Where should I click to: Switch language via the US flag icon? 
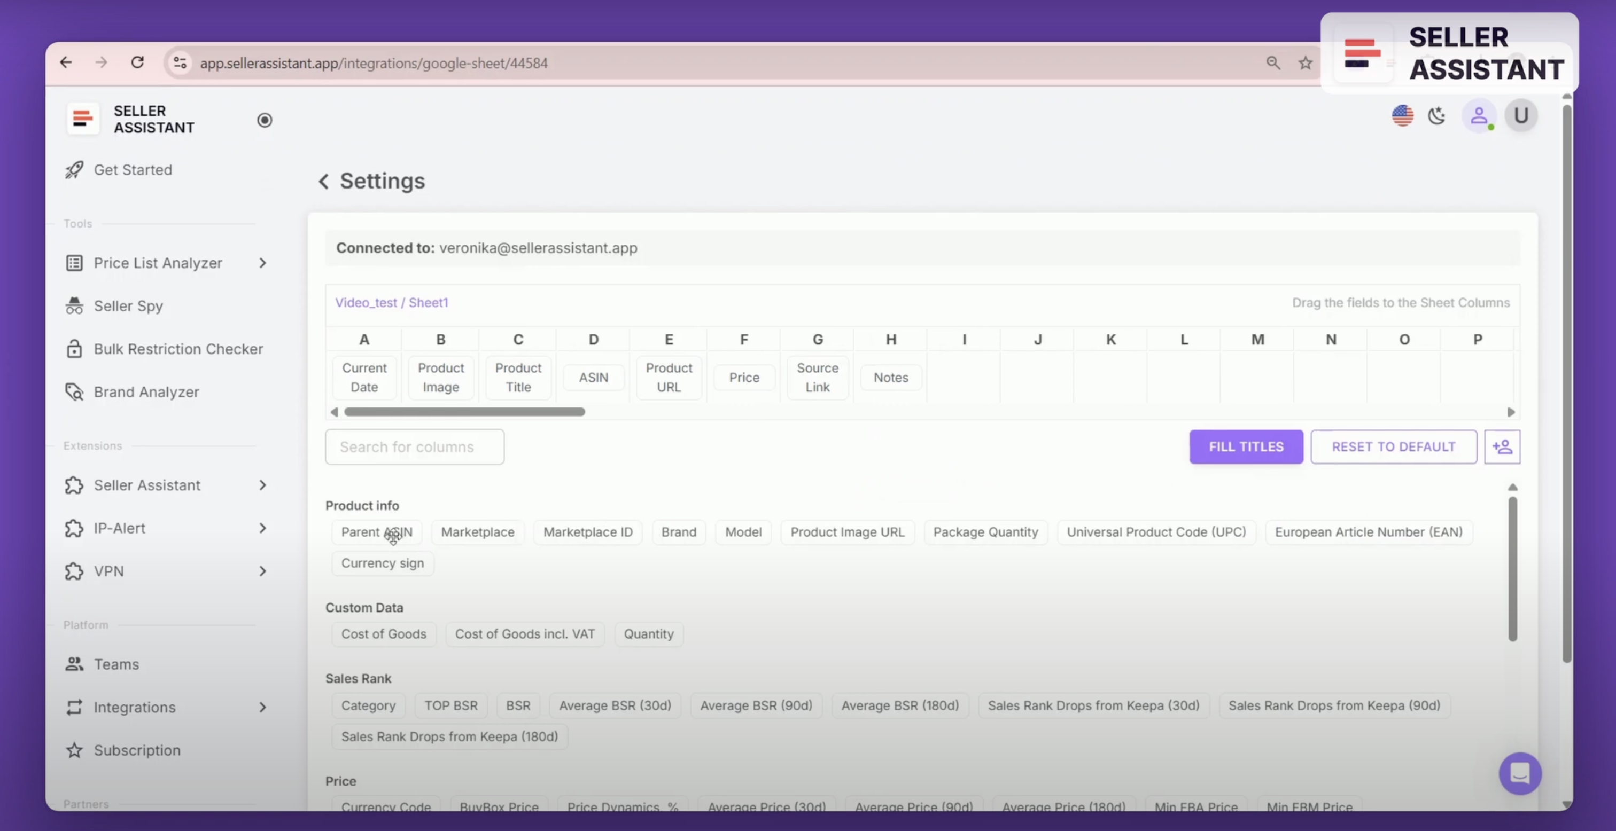pyautogui.click(x=1402, y=115)
